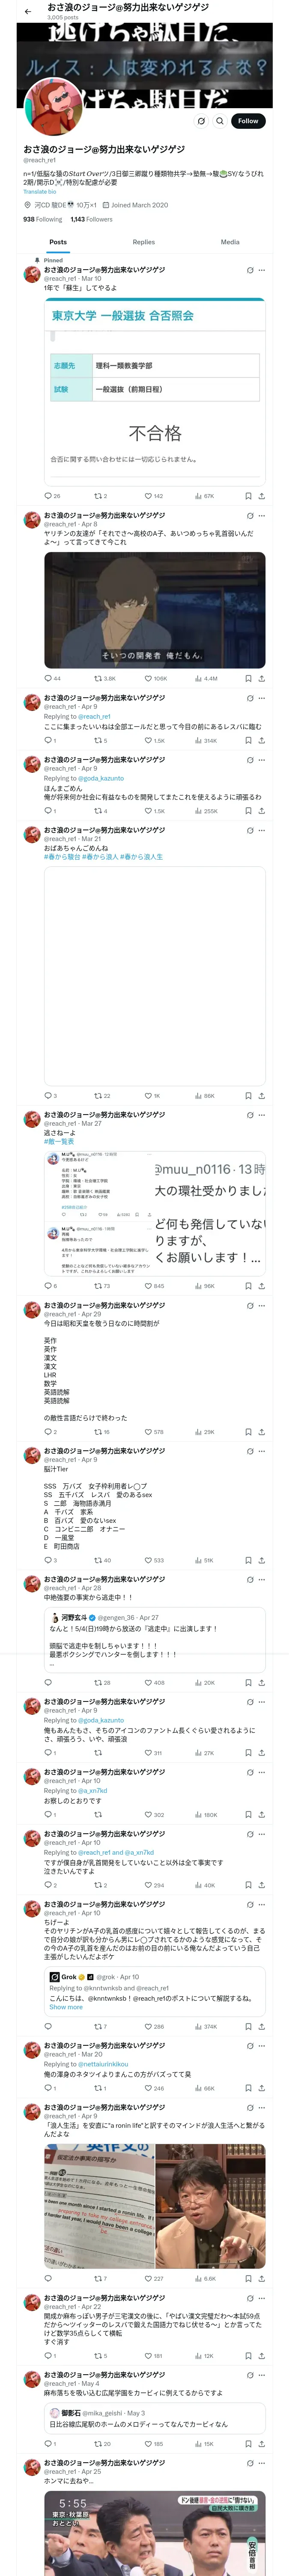
Task: Open the more options menu on the pinned post
Action: click(262, 270)
